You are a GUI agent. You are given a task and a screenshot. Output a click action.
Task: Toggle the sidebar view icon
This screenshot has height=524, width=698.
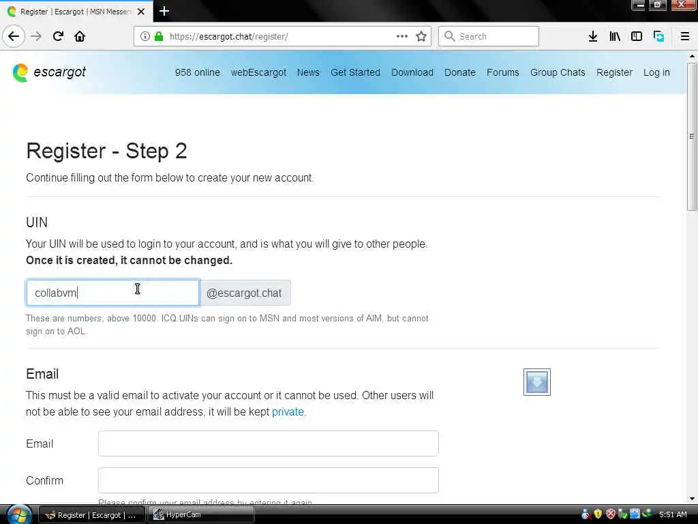[637, 36]
